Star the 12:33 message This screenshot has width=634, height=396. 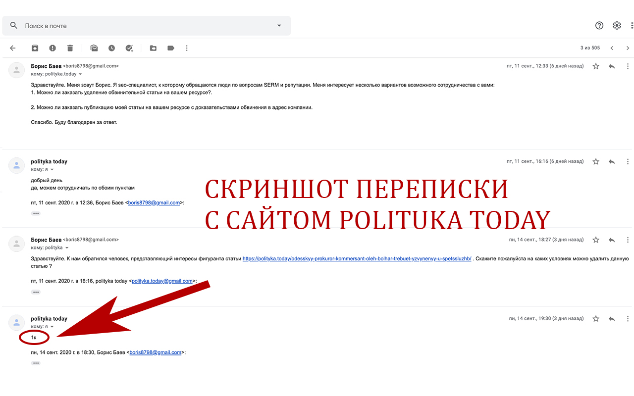pos(596,66)
